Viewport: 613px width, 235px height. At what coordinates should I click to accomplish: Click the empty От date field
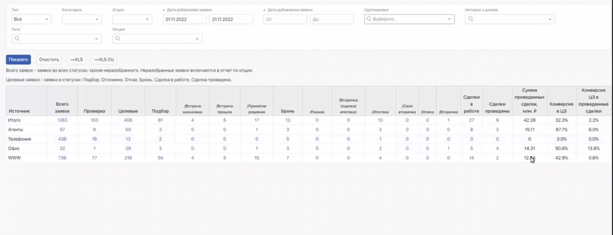(285, 19)
